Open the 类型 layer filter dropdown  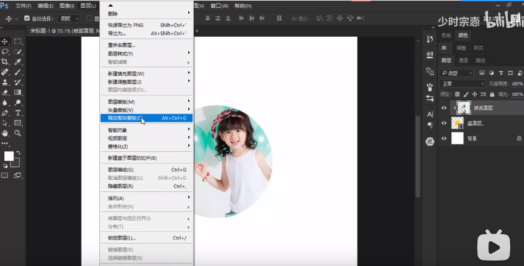click(457, 73)
